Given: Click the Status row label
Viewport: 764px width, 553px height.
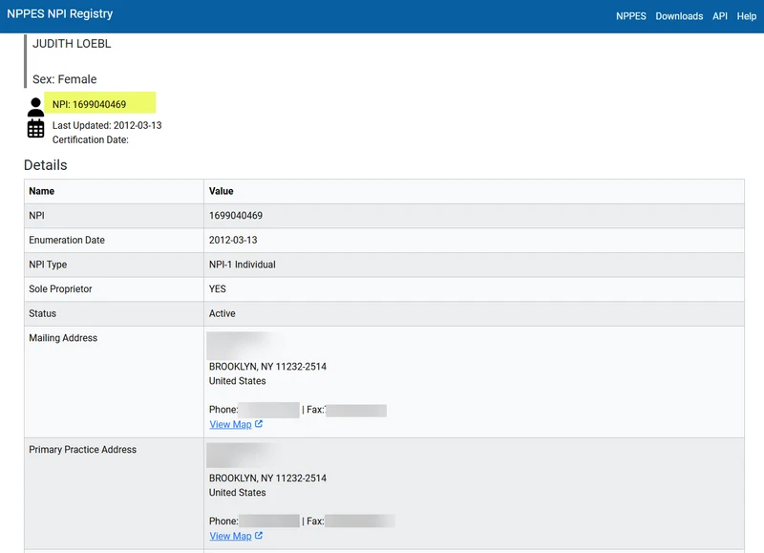Looking at the screenshot, I should (x=42, y=313).
